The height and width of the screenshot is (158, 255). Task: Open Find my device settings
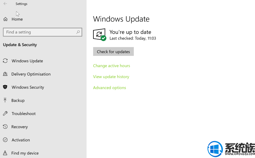25,153
